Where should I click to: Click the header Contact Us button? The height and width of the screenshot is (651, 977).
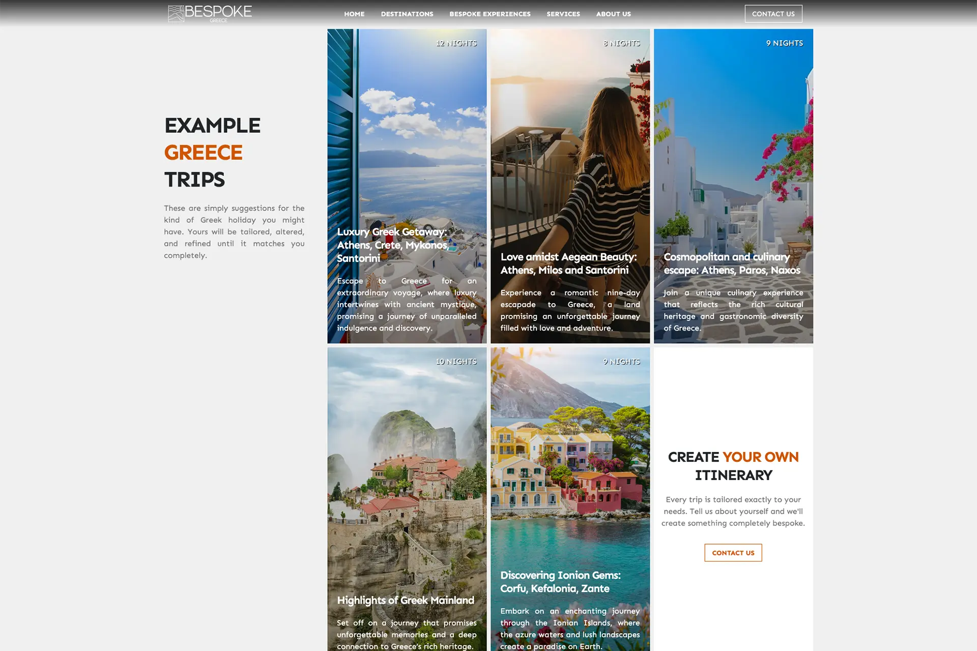pos(773,14)
